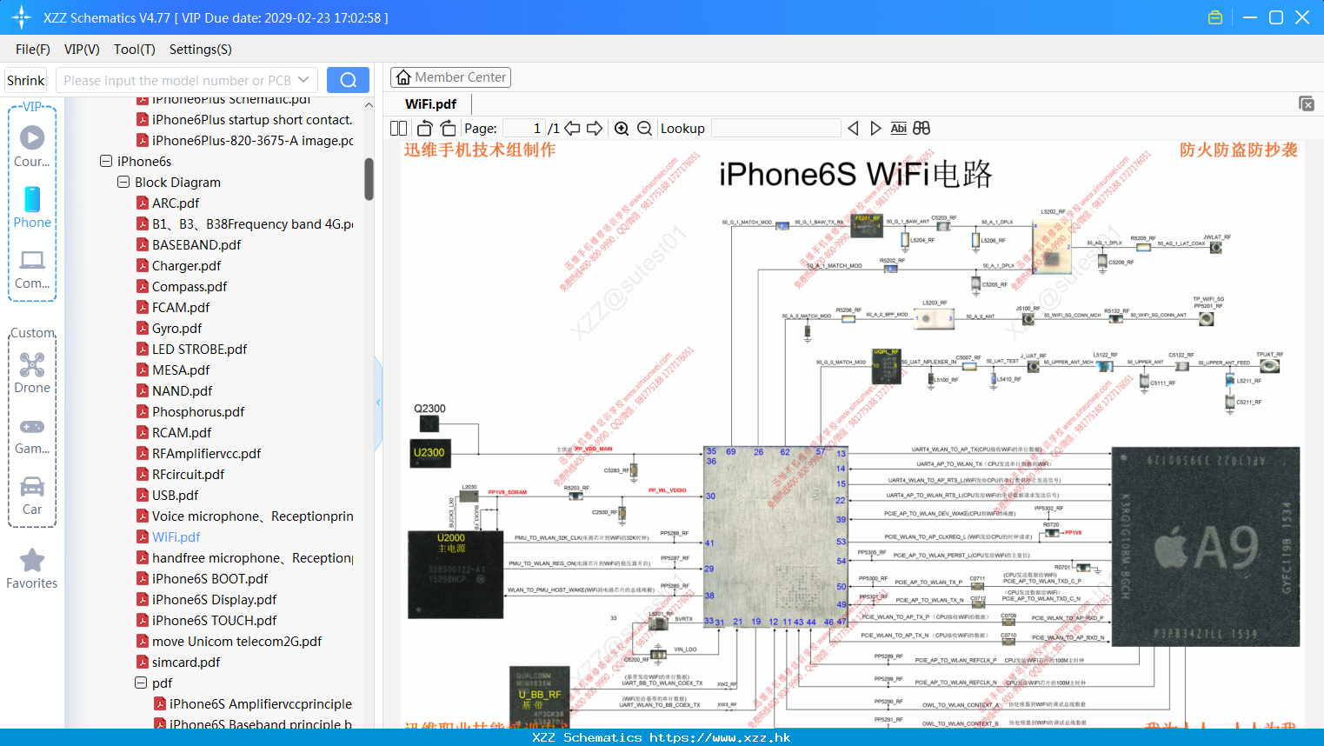Collapse the left panel with side handle

378,403
